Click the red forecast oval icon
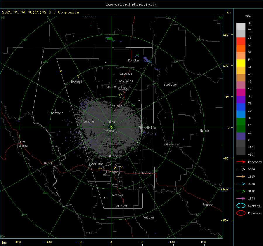This screenshot has width=263, height=246. pos(241,213)
